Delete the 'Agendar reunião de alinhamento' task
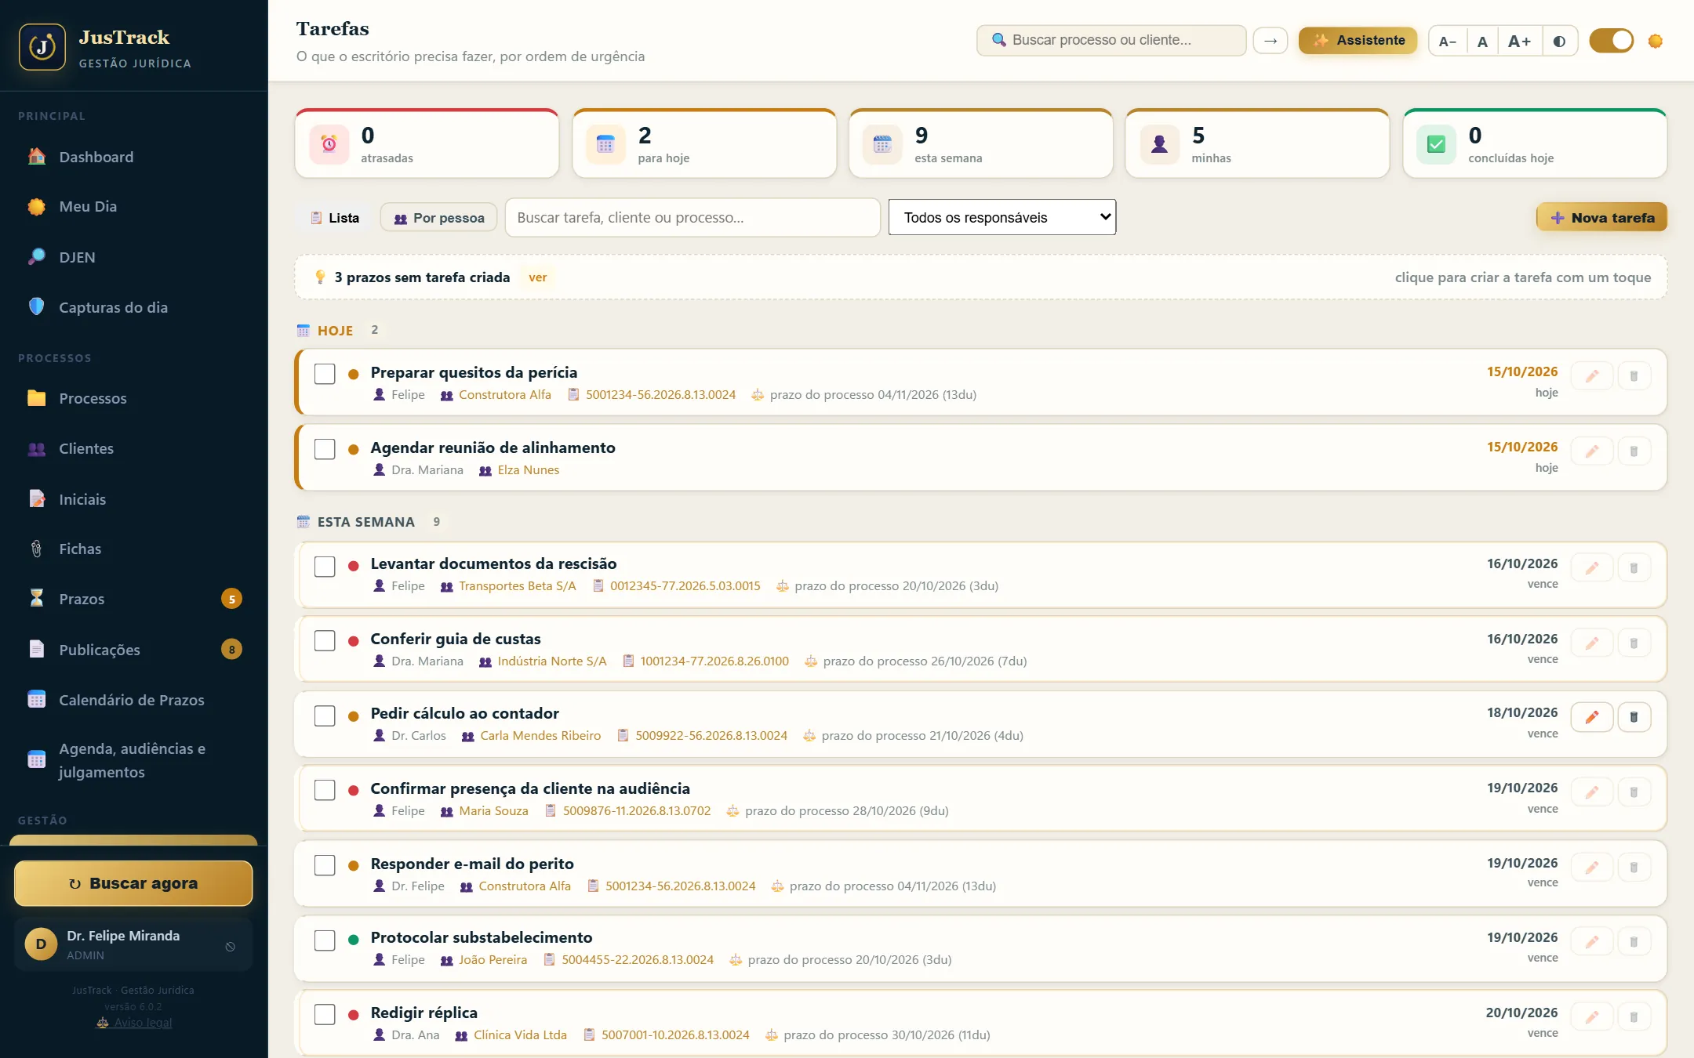Screen dimensions: 1694x1058 pos(1634,451)
